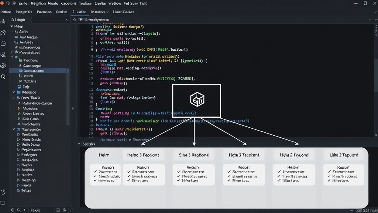The width and height of the screenshot is (378, 213).
Task: Open the Croolom menu in the menu bar
Action: coord(68,3)
